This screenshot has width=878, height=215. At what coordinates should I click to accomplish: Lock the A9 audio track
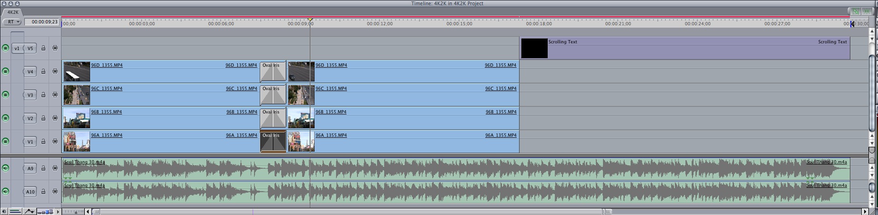(43, 168)
